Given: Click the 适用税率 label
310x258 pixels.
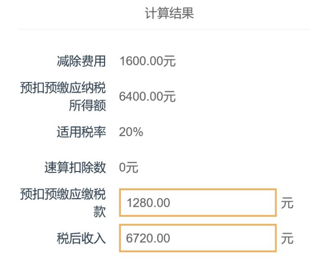Looking at the screenshot, I should pyautogui.click(x=81, y=132).
